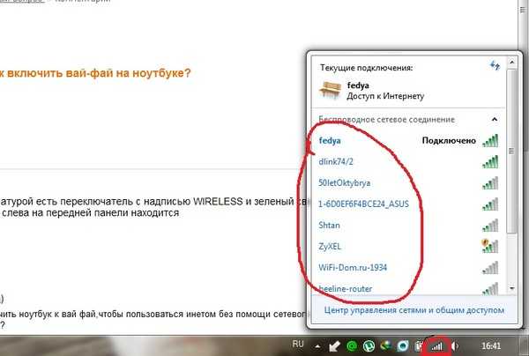Click the refresh network list icon
The width and height of the screenshot is (529, 356).
coord(495,65)
